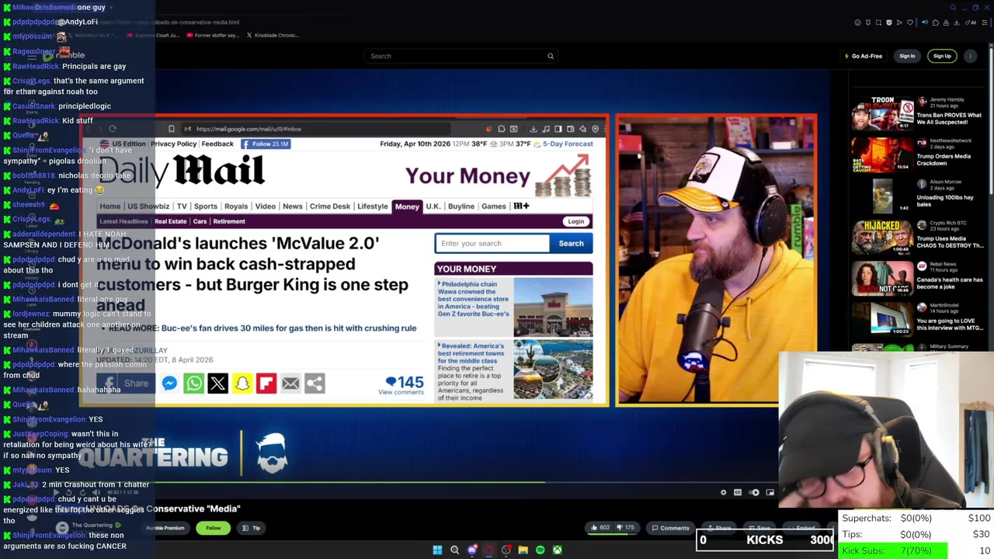Share article via Snapchat icon
The width and height of the screenshot is (994, 559).
242,383
